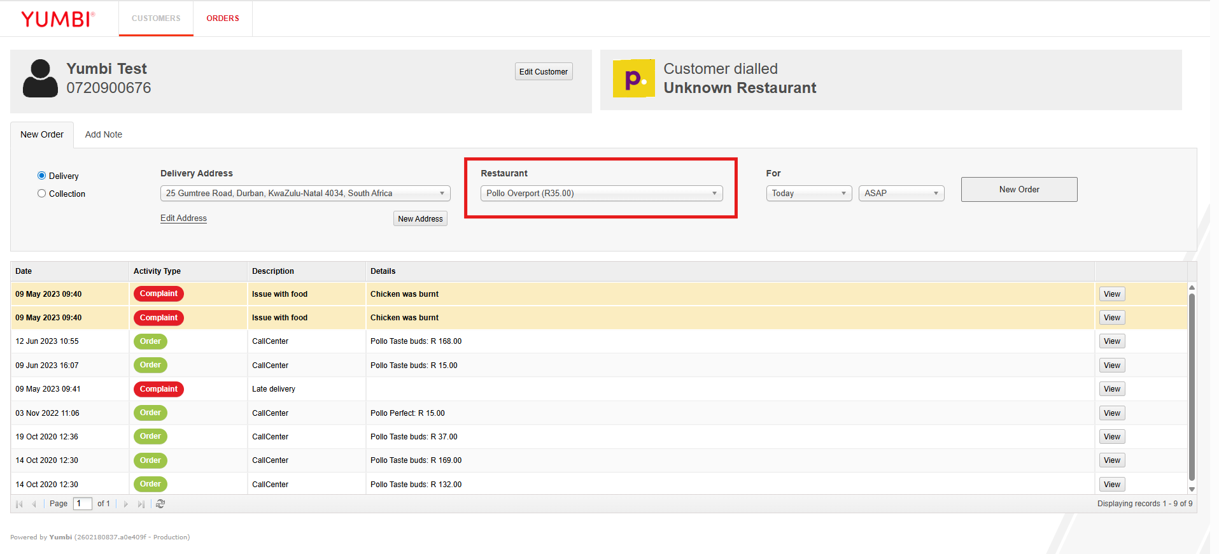Image resolution: width=1219 pixels, height=554 pixels.
Task: Click the yellow Pollo restaurant logo
Action: click(633, 78)
